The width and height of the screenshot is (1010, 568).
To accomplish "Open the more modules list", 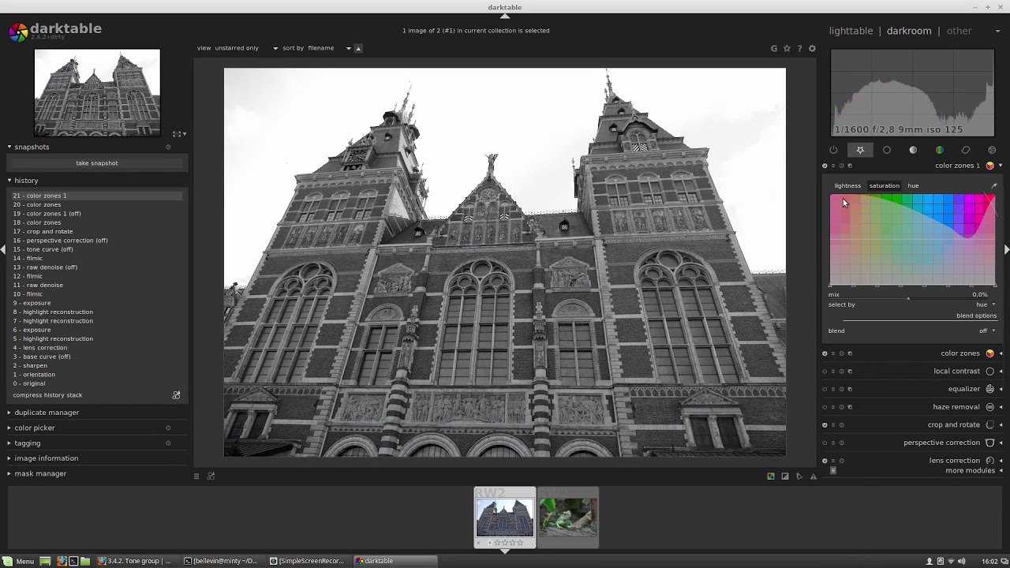I will tap(970, 471).
